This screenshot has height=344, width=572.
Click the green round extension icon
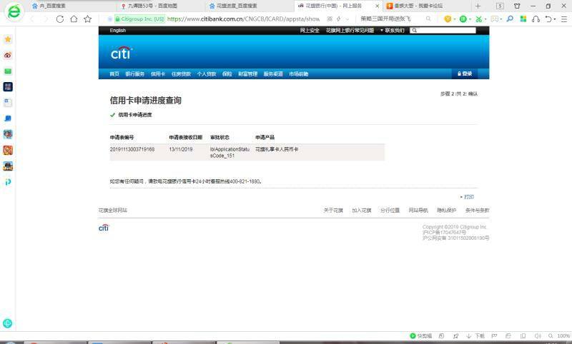463,19
